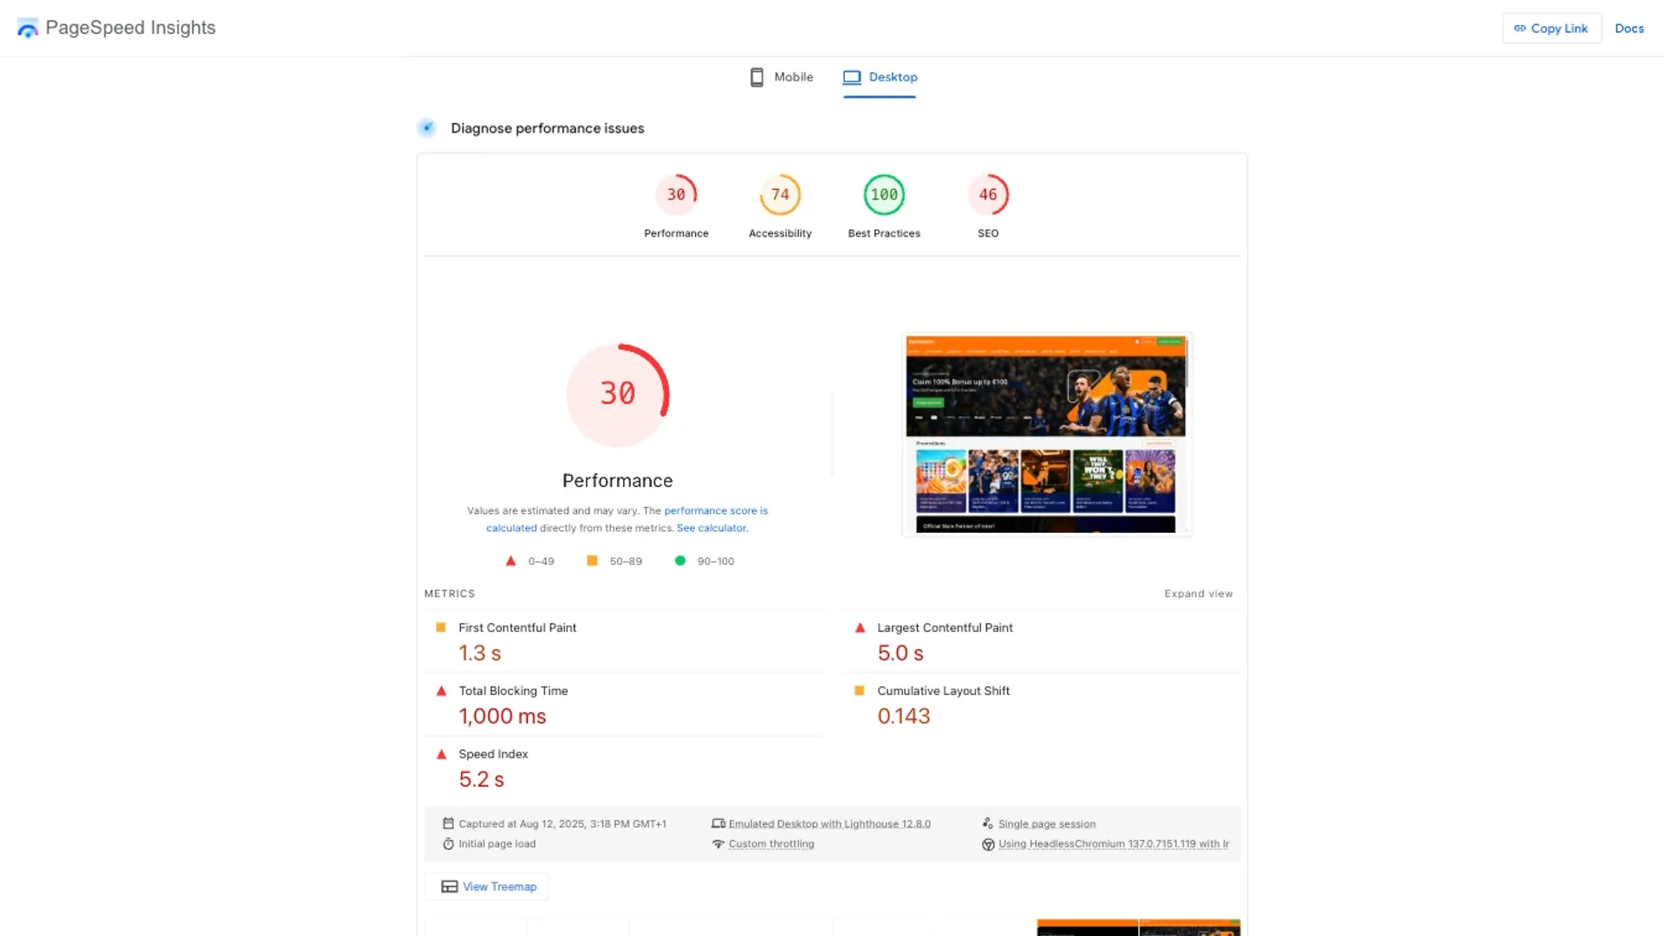The height and width of the screenshot is (936, 1664).
Task: Click the 5.2 s Speed Index value
Action: coord(482,779)
